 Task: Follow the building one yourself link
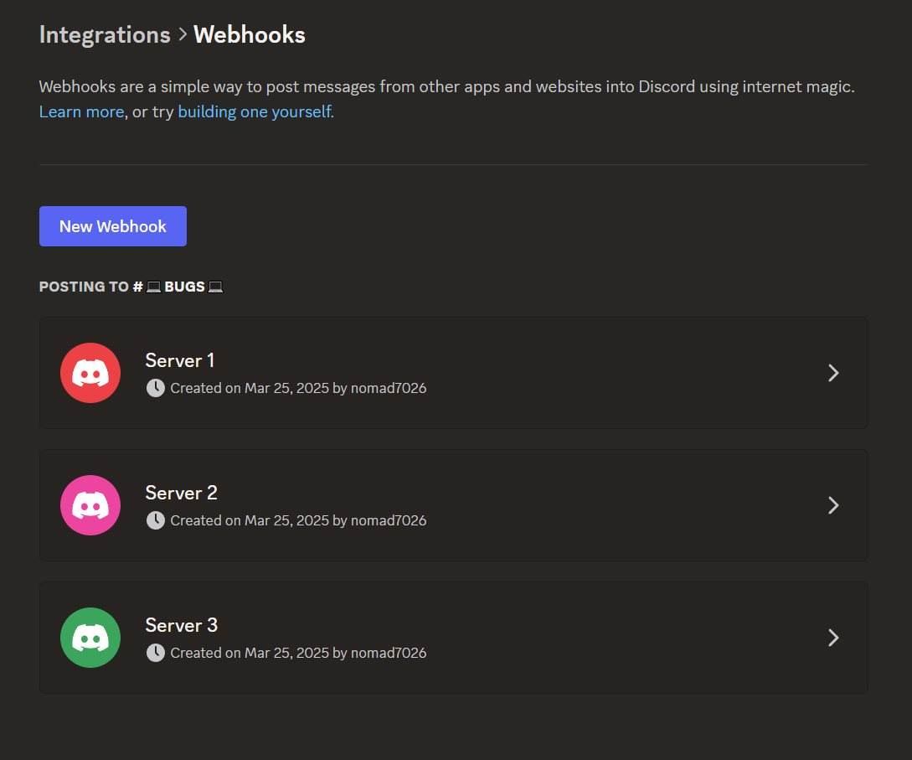tap(255, 111)
